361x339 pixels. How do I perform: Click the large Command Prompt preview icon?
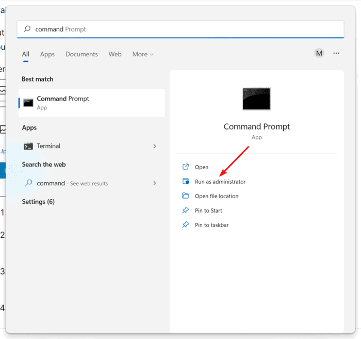pos(256,99)
